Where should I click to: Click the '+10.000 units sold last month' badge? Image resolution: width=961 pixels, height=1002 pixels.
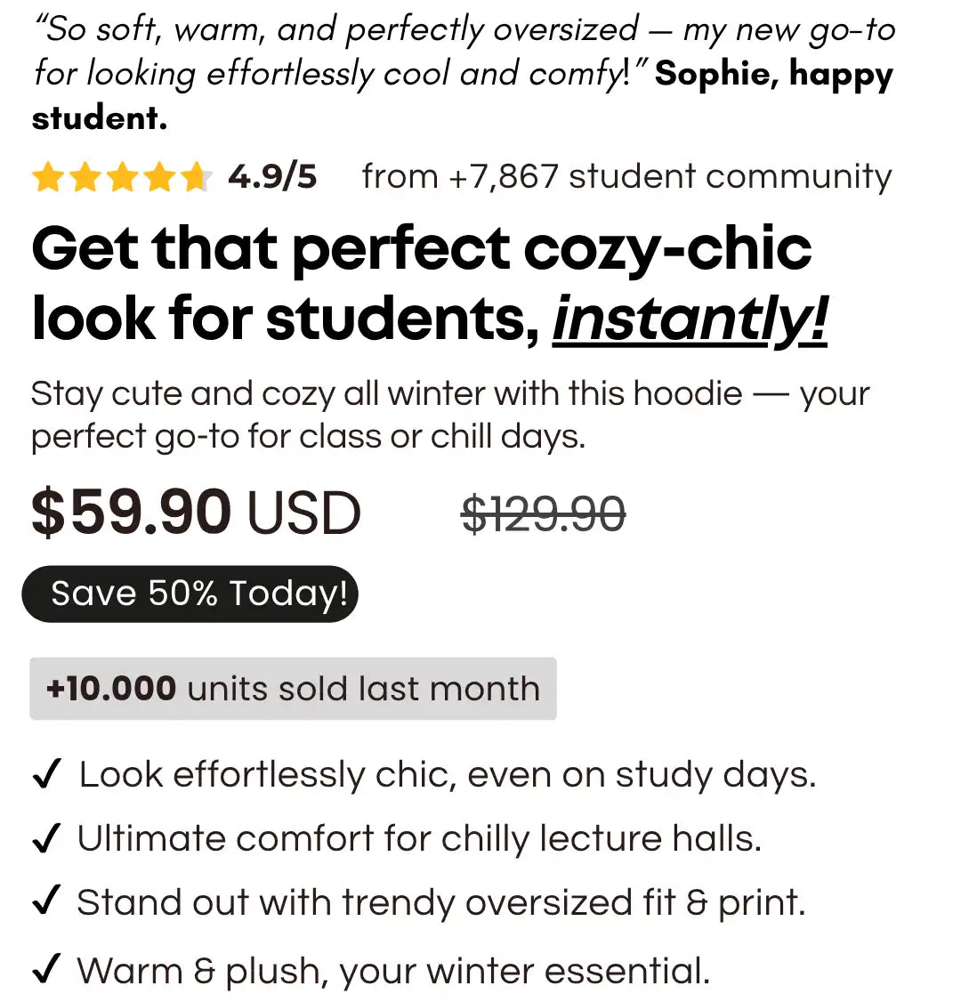[293, 689]
